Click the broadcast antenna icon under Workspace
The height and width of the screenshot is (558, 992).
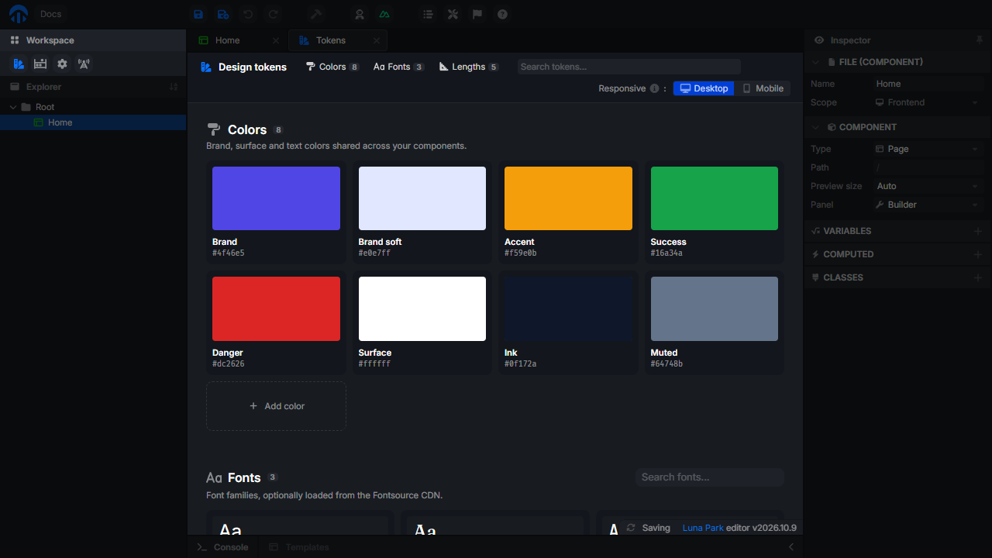click(x=84, y=64)
